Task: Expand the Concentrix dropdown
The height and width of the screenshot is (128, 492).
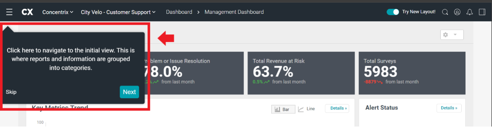Action: click(x=58, y=12)
